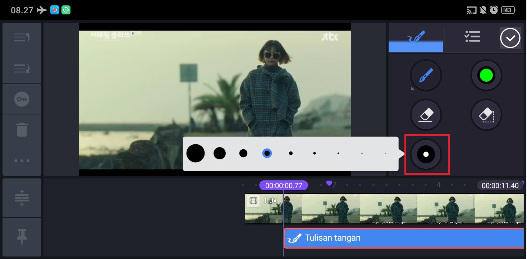Tap the timeline expand/collapse icon
The width and height of the screenshot is (527, 259).
[x=22, y=198]
